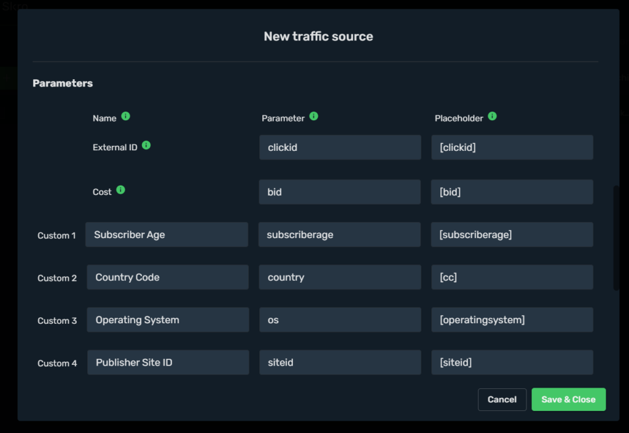Click the info icon next to Parameter
This screenshot has height=433, width=629.
coord(314,116)
